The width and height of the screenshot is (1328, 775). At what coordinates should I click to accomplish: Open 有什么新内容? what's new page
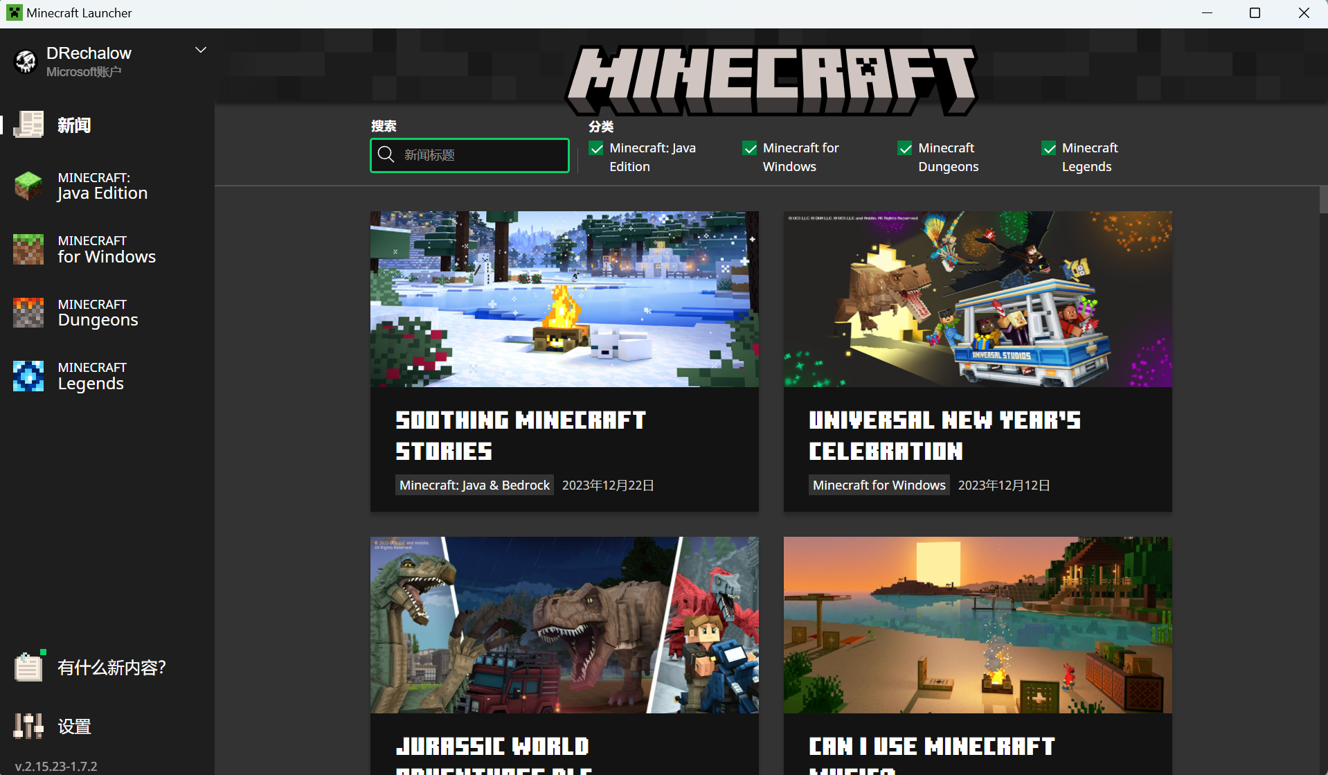[107, 667]
